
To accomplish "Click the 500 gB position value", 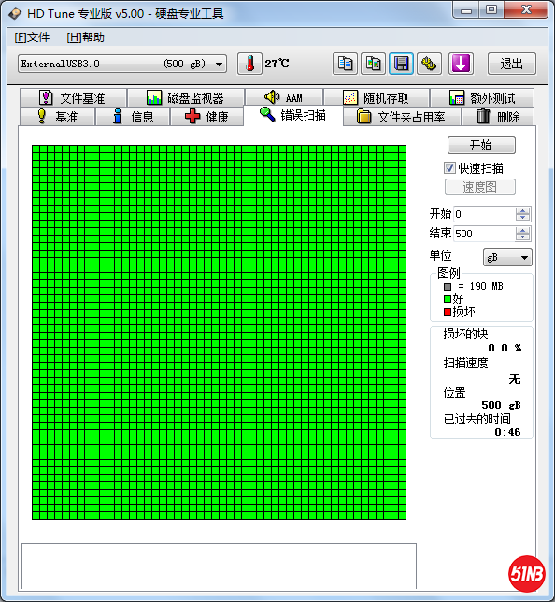I will pos(501,405).
